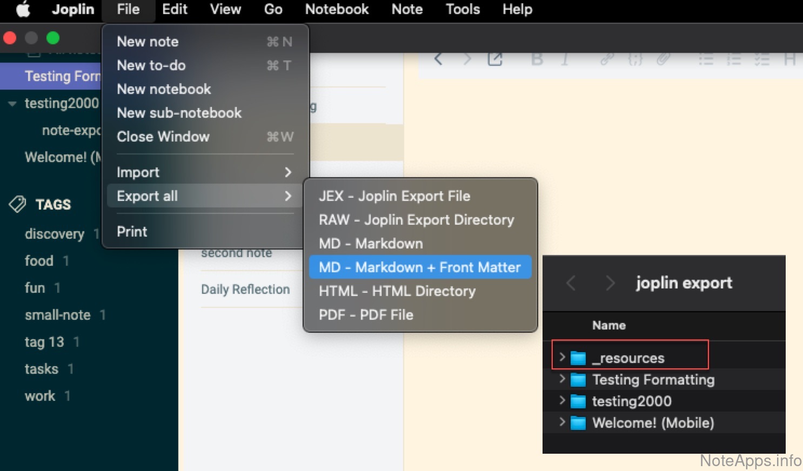Image resolution: width=803 pixels, height=471 pixels.
Task: Click the Bold formatting icon
Action: 537,59
